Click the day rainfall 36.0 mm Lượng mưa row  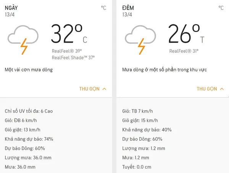point(28,157)
